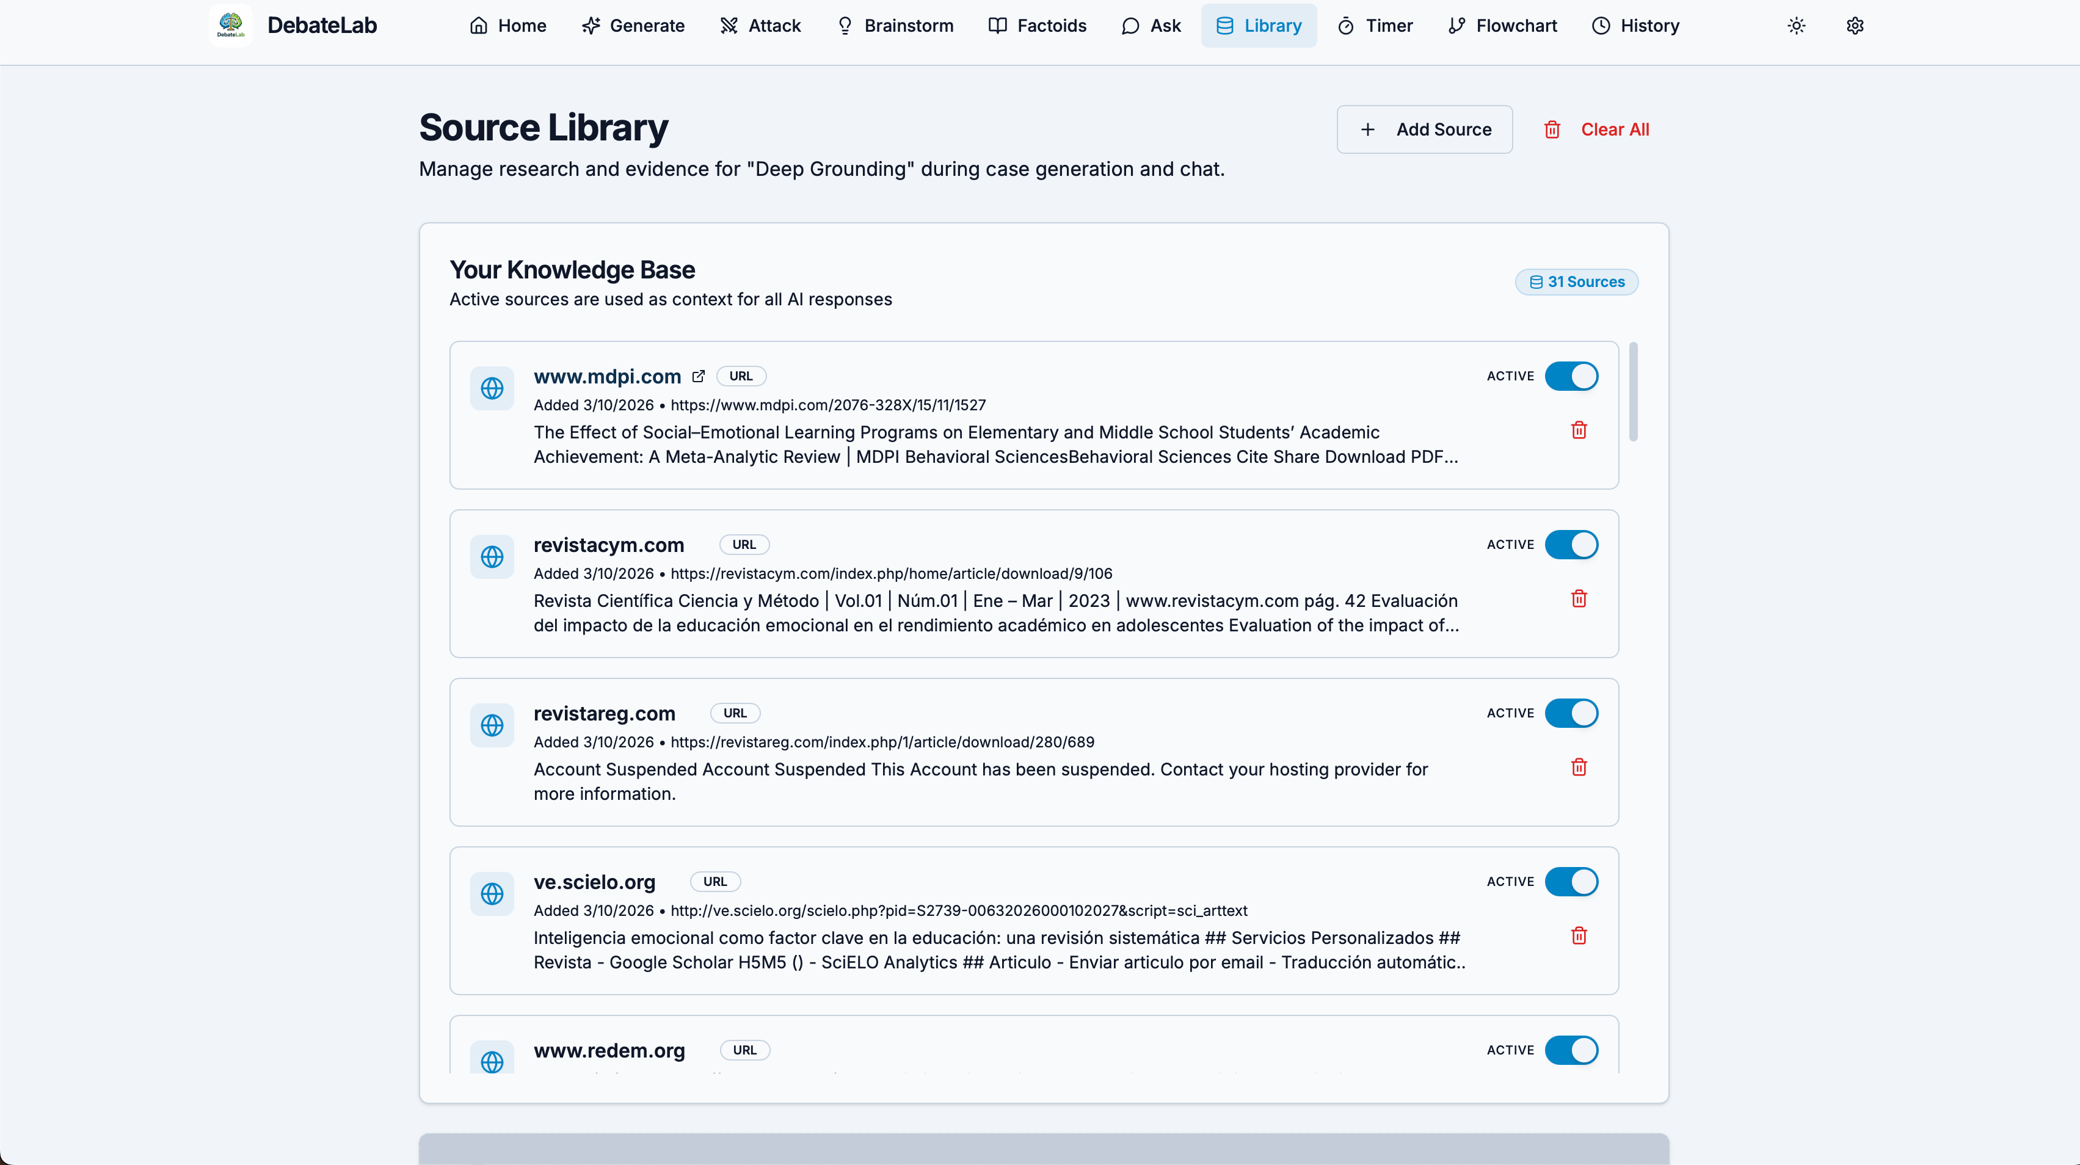
Task: Switch off the ve.scielo.org active toggle
Action: pos(1571,882)
